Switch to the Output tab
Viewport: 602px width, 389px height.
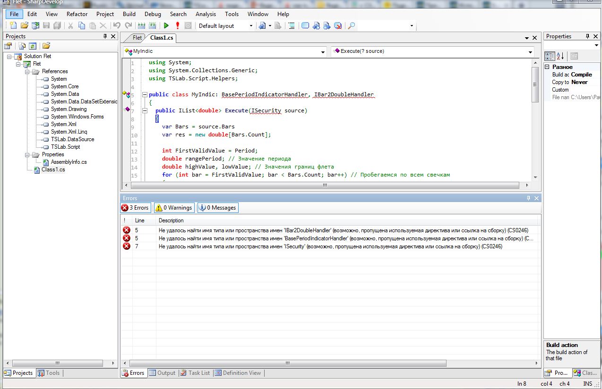pyautogui.click(x=162, y=373)
